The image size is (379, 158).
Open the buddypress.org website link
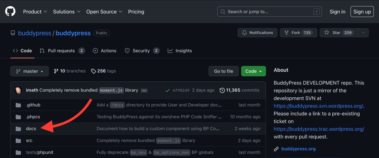click(x=298, y=149)
